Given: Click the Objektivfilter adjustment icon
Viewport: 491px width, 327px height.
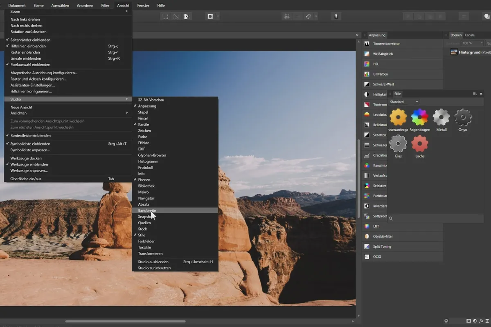Looking at the screenshot, I should [367, 236].
